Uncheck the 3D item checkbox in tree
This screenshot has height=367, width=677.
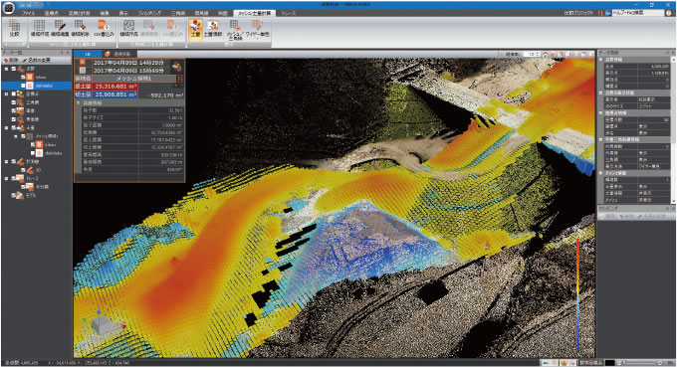pos(23,170)
